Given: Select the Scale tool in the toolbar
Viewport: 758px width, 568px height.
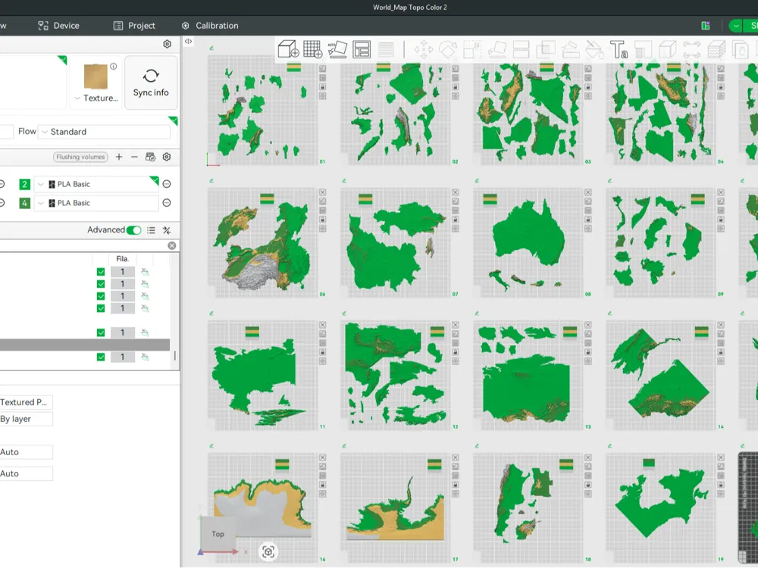Looking at the screenshot, I should coord(472,50).
